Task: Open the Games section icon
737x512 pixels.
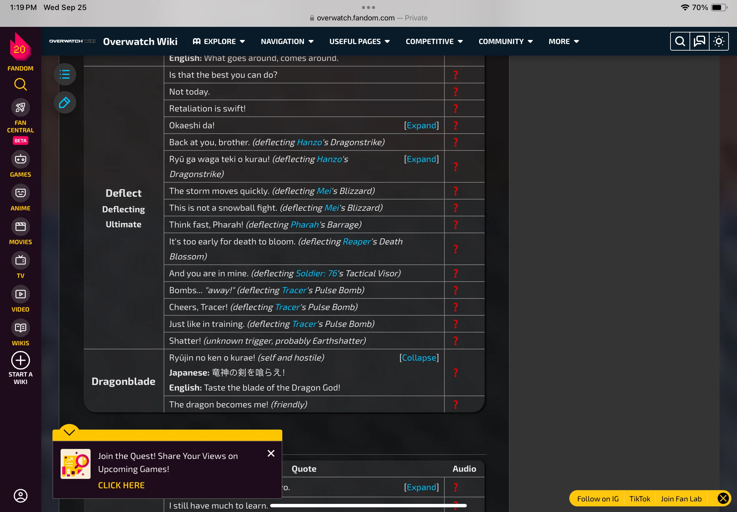Action: click(20, 159)
